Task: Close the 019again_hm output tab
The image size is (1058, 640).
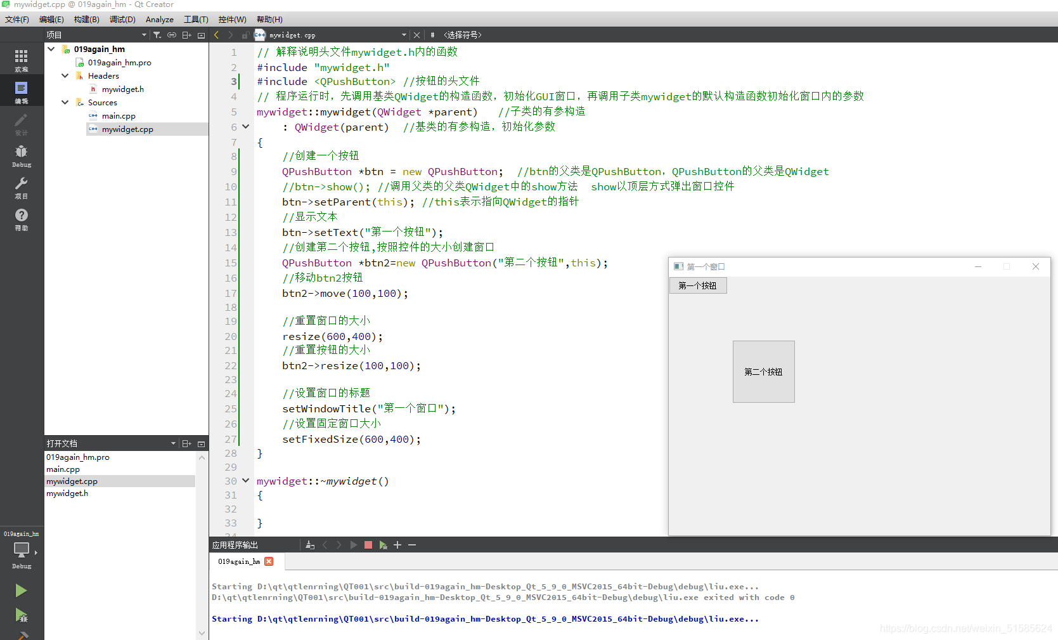Action: (x=269, y=561)
